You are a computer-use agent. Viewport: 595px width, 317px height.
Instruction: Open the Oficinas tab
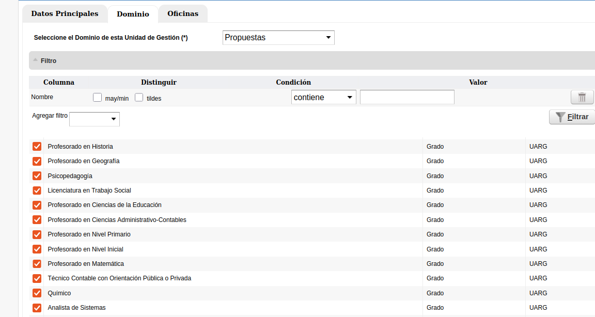[x=183, y=14]
